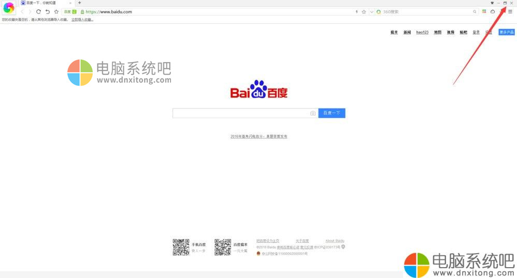Click the camera image search icon
517x278 pixels.
pos(313,113)
